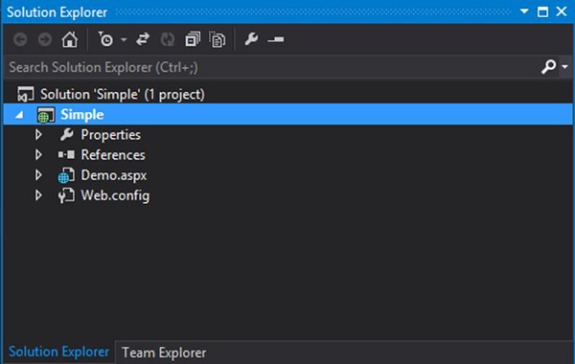
Task: Click the Back navigation arrow
Action: (x=20, y=39)
